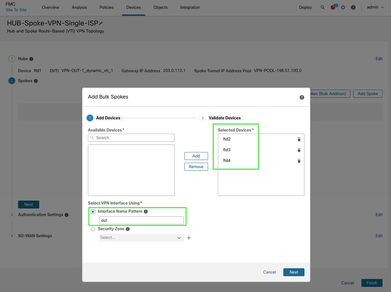Viewport: 391px width, 292px height.
Task: Select the Interface Name Pattern radio
Action: (93, 212)
